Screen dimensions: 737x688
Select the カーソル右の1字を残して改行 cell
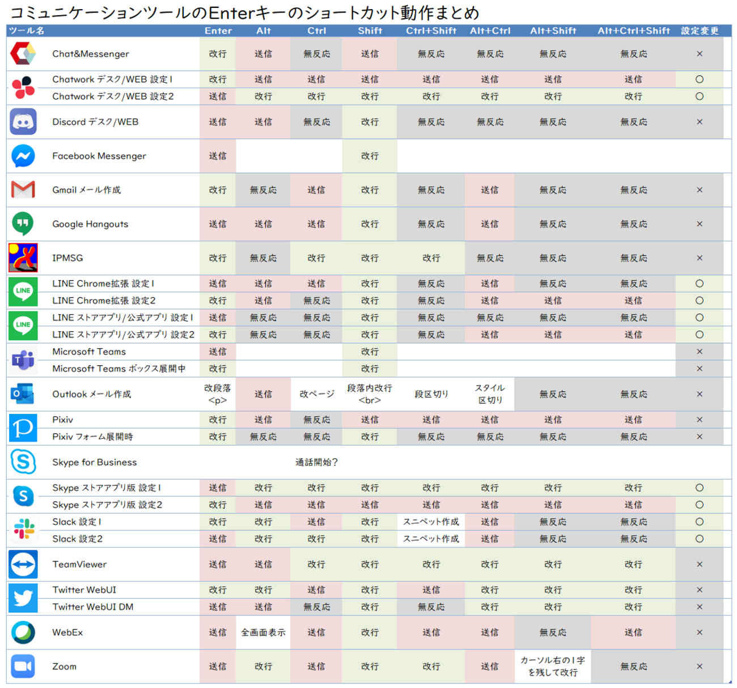click(x=553, y=666)
